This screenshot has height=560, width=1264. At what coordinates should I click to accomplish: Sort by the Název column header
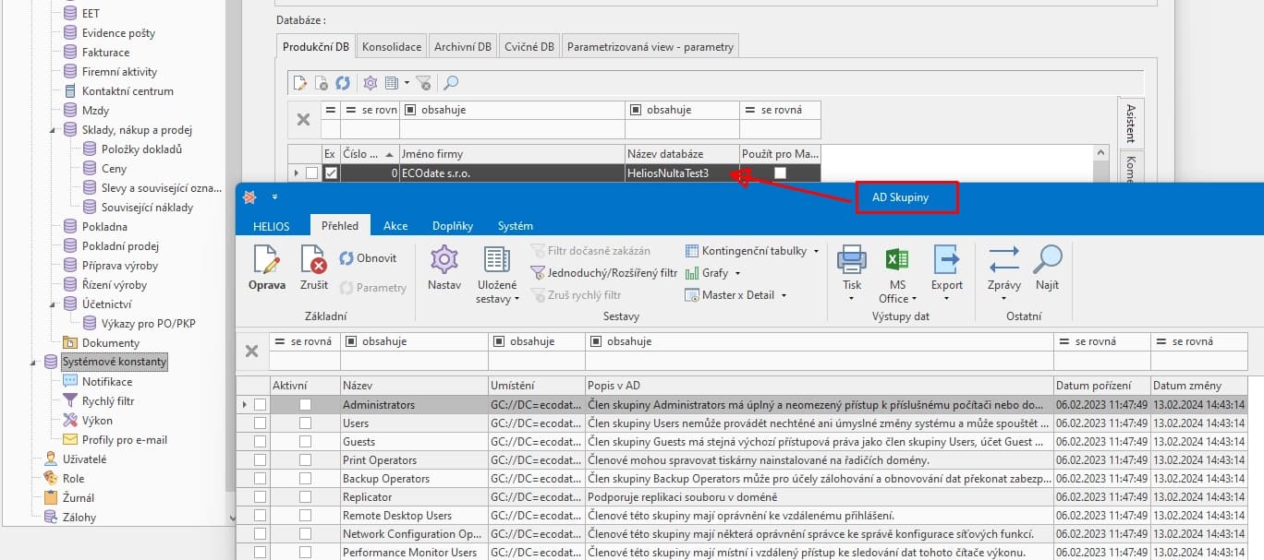click(x=412, y=386)
